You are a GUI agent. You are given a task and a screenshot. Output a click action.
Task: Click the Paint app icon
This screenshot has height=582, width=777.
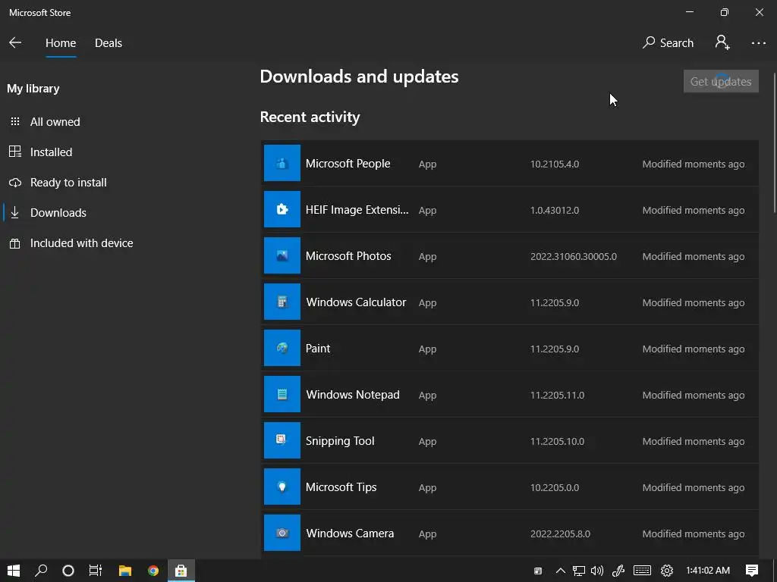(x=282, y=348)
